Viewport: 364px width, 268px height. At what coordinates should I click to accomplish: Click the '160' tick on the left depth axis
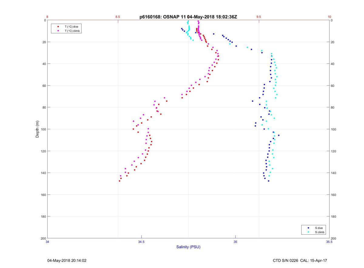[x=43, y=195]
